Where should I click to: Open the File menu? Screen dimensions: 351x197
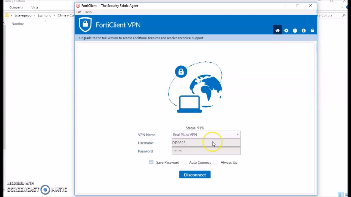(79, 12)
